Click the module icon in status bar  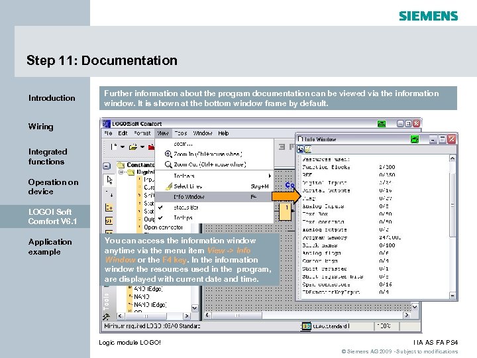coord(306,326)
